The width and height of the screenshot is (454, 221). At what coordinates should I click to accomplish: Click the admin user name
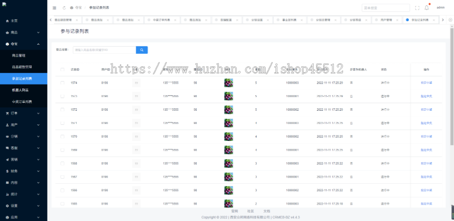point(440,8)
